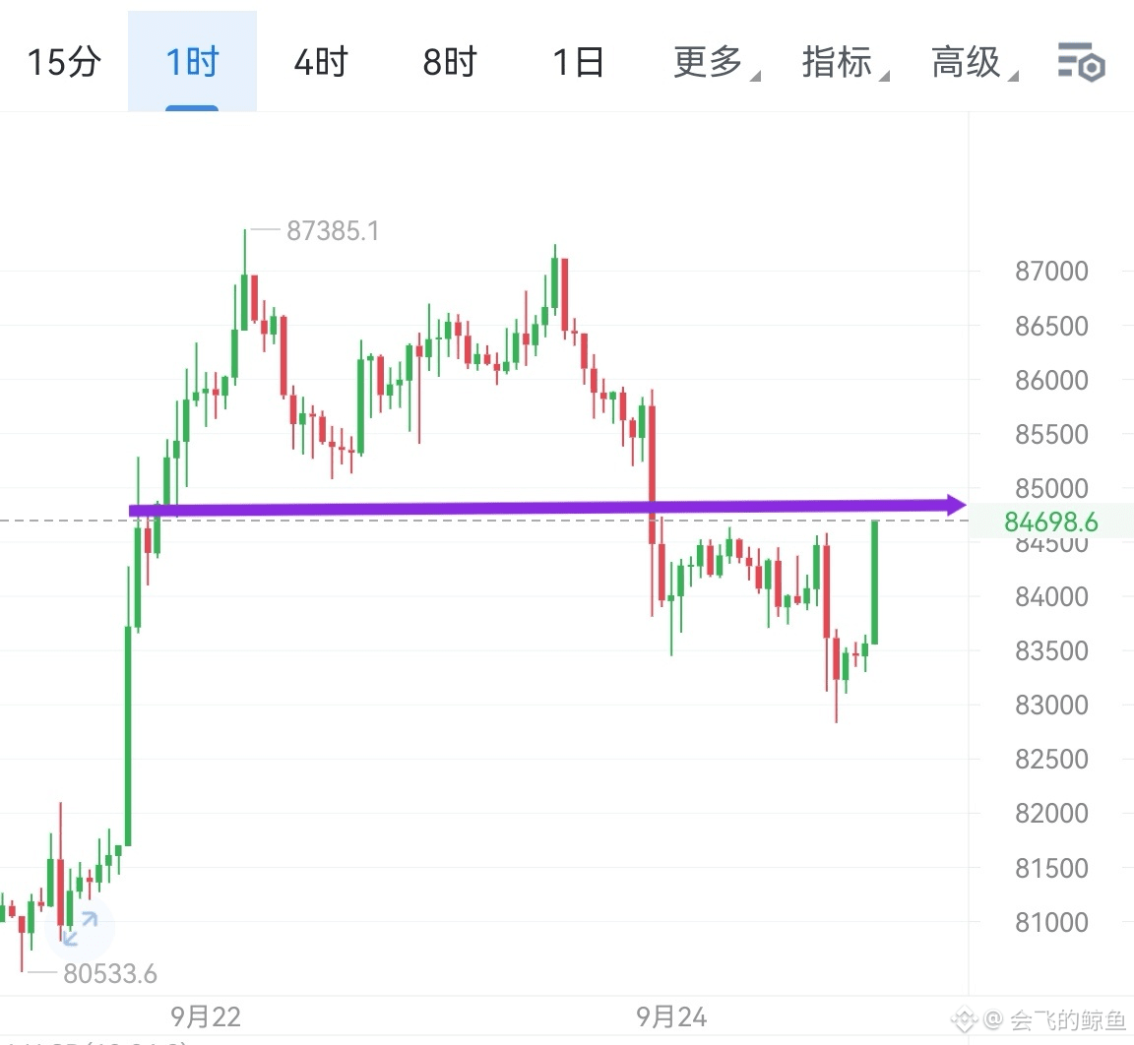1134x1045 pixels.
Task: Click the 87000 price axis label
Action: [x=1051, y=271]
